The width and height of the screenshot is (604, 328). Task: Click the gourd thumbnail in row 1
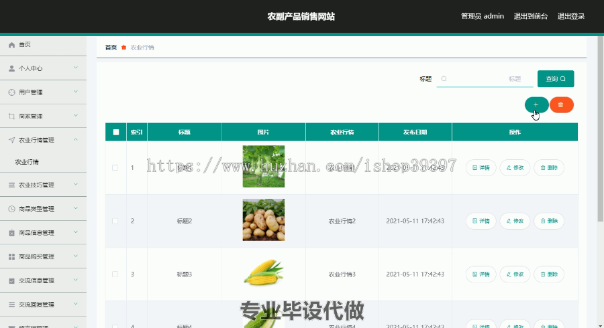264,166
